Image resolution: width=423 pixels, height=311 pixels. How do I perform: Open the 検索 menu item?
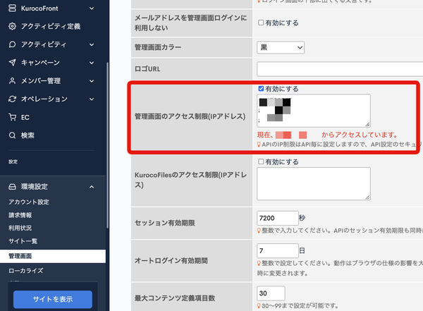[x=27, y=135]
